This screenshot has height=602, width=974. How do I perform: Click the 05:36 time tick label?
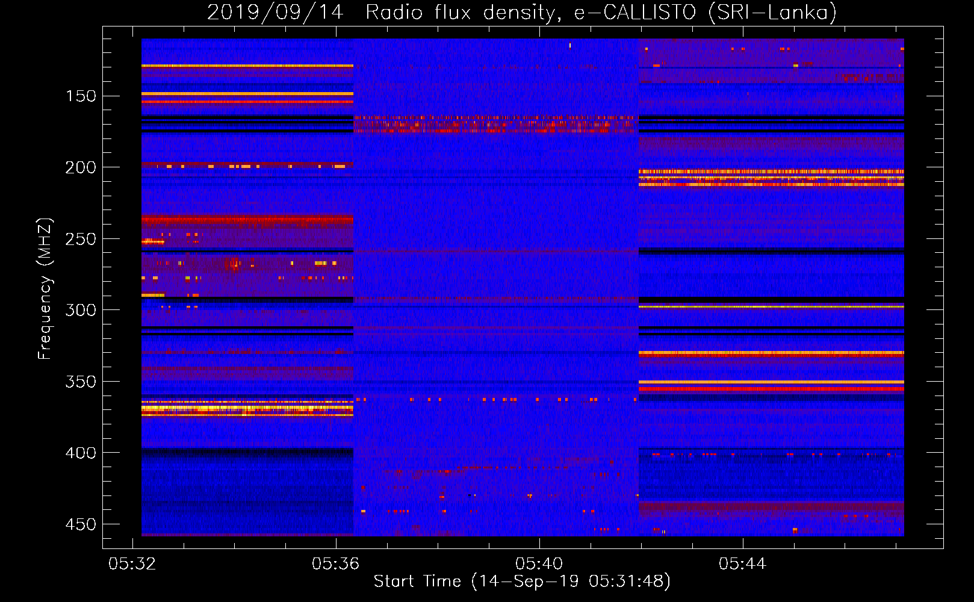coord(336,563)
